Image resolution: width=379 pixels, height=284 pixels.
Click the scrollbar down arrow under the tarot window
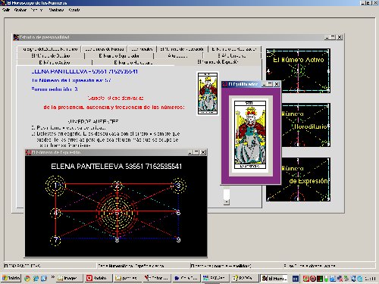tap(227, 201)
